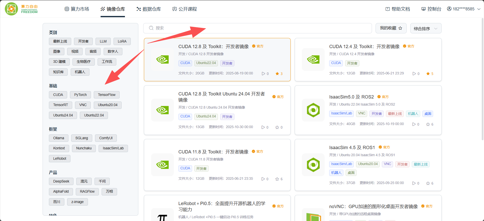
Task: Click play icon on IsaacSim 4.5 card
Action: (414, 183)
